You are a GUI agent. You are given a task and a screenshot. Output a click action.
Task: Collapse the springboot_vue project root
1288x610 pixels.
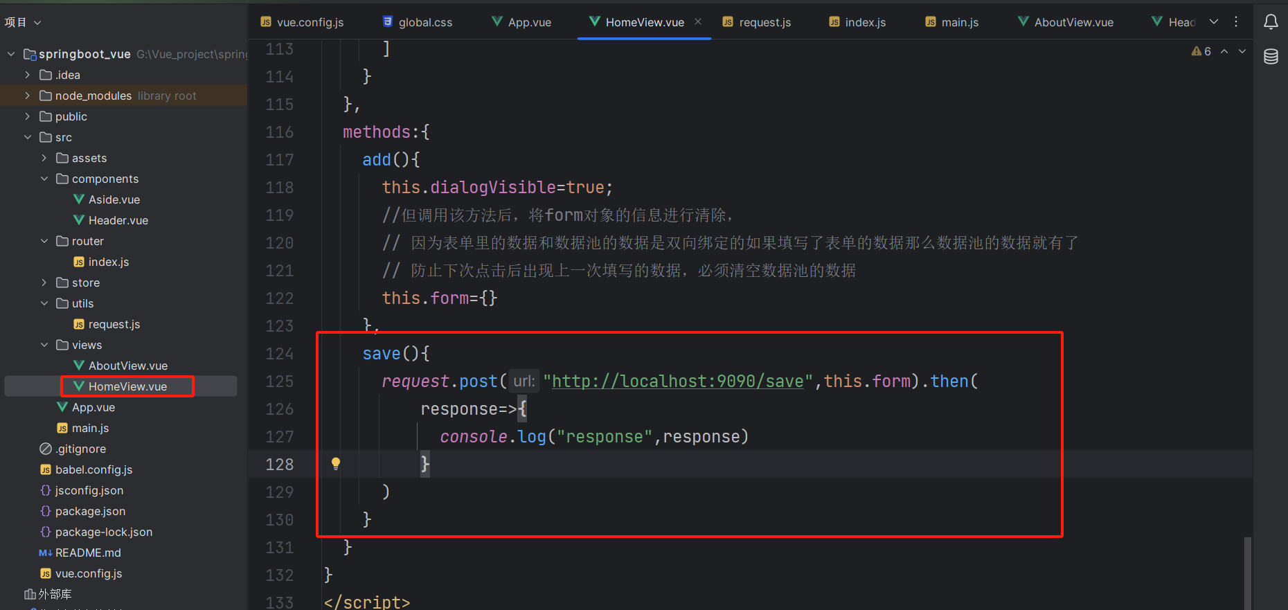coord(11,54)
